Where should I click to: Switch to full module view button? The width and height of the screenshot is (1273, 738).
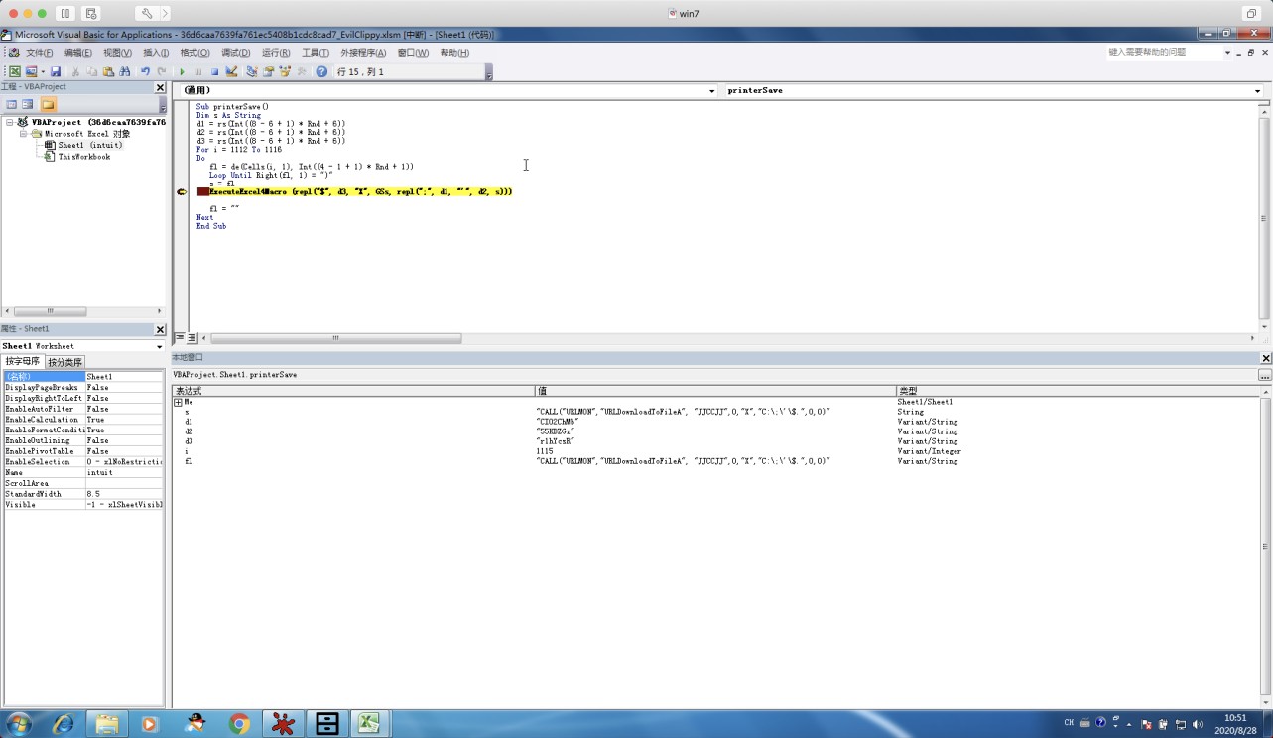(x=191, y=338)
